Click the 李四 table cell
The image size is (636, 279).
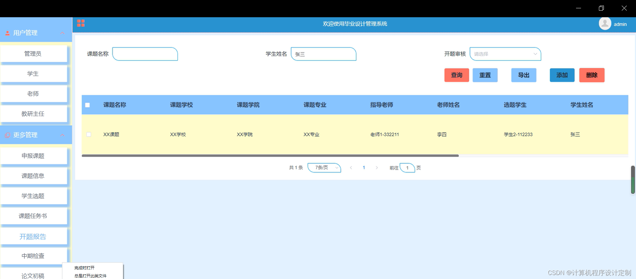pyautogui.click(x=442, y=135)
